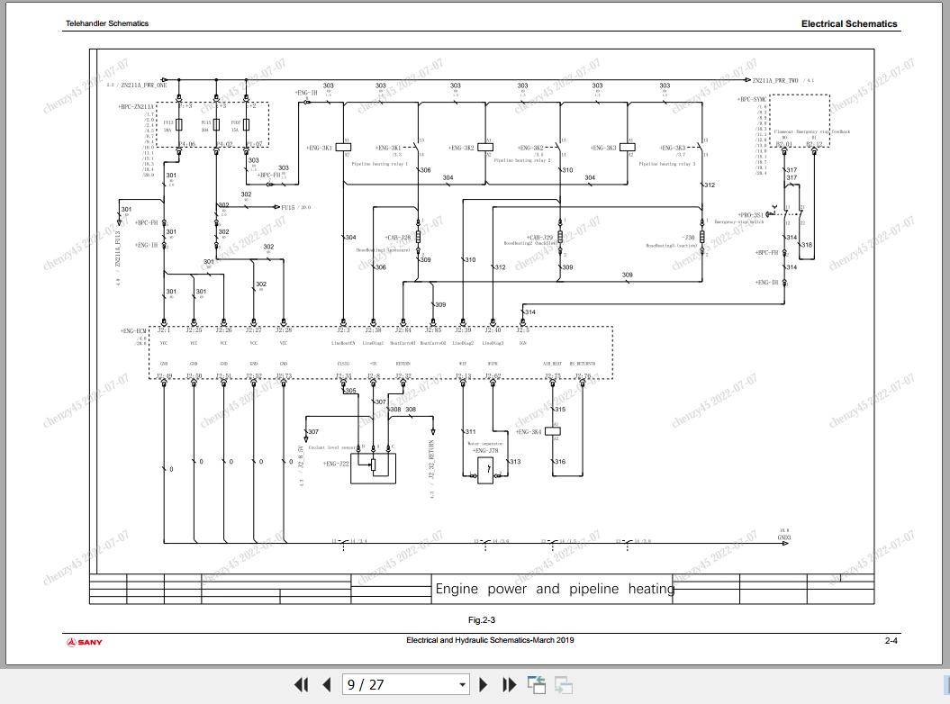Click the '+ENG-J22' coolant sensor label
950x704 pixels.
(336, 465)
